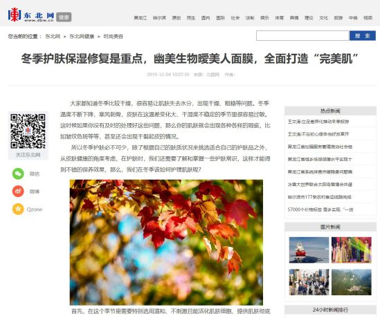This screenshot has width=380, height=318.
Task: Click the 24小时新闻排行 panel header
Action: tap(330, 310)
